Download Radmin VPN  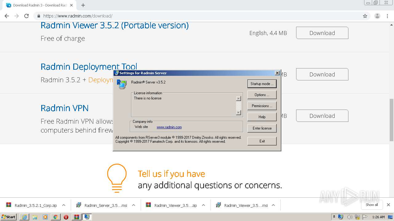tap(322, 116)
